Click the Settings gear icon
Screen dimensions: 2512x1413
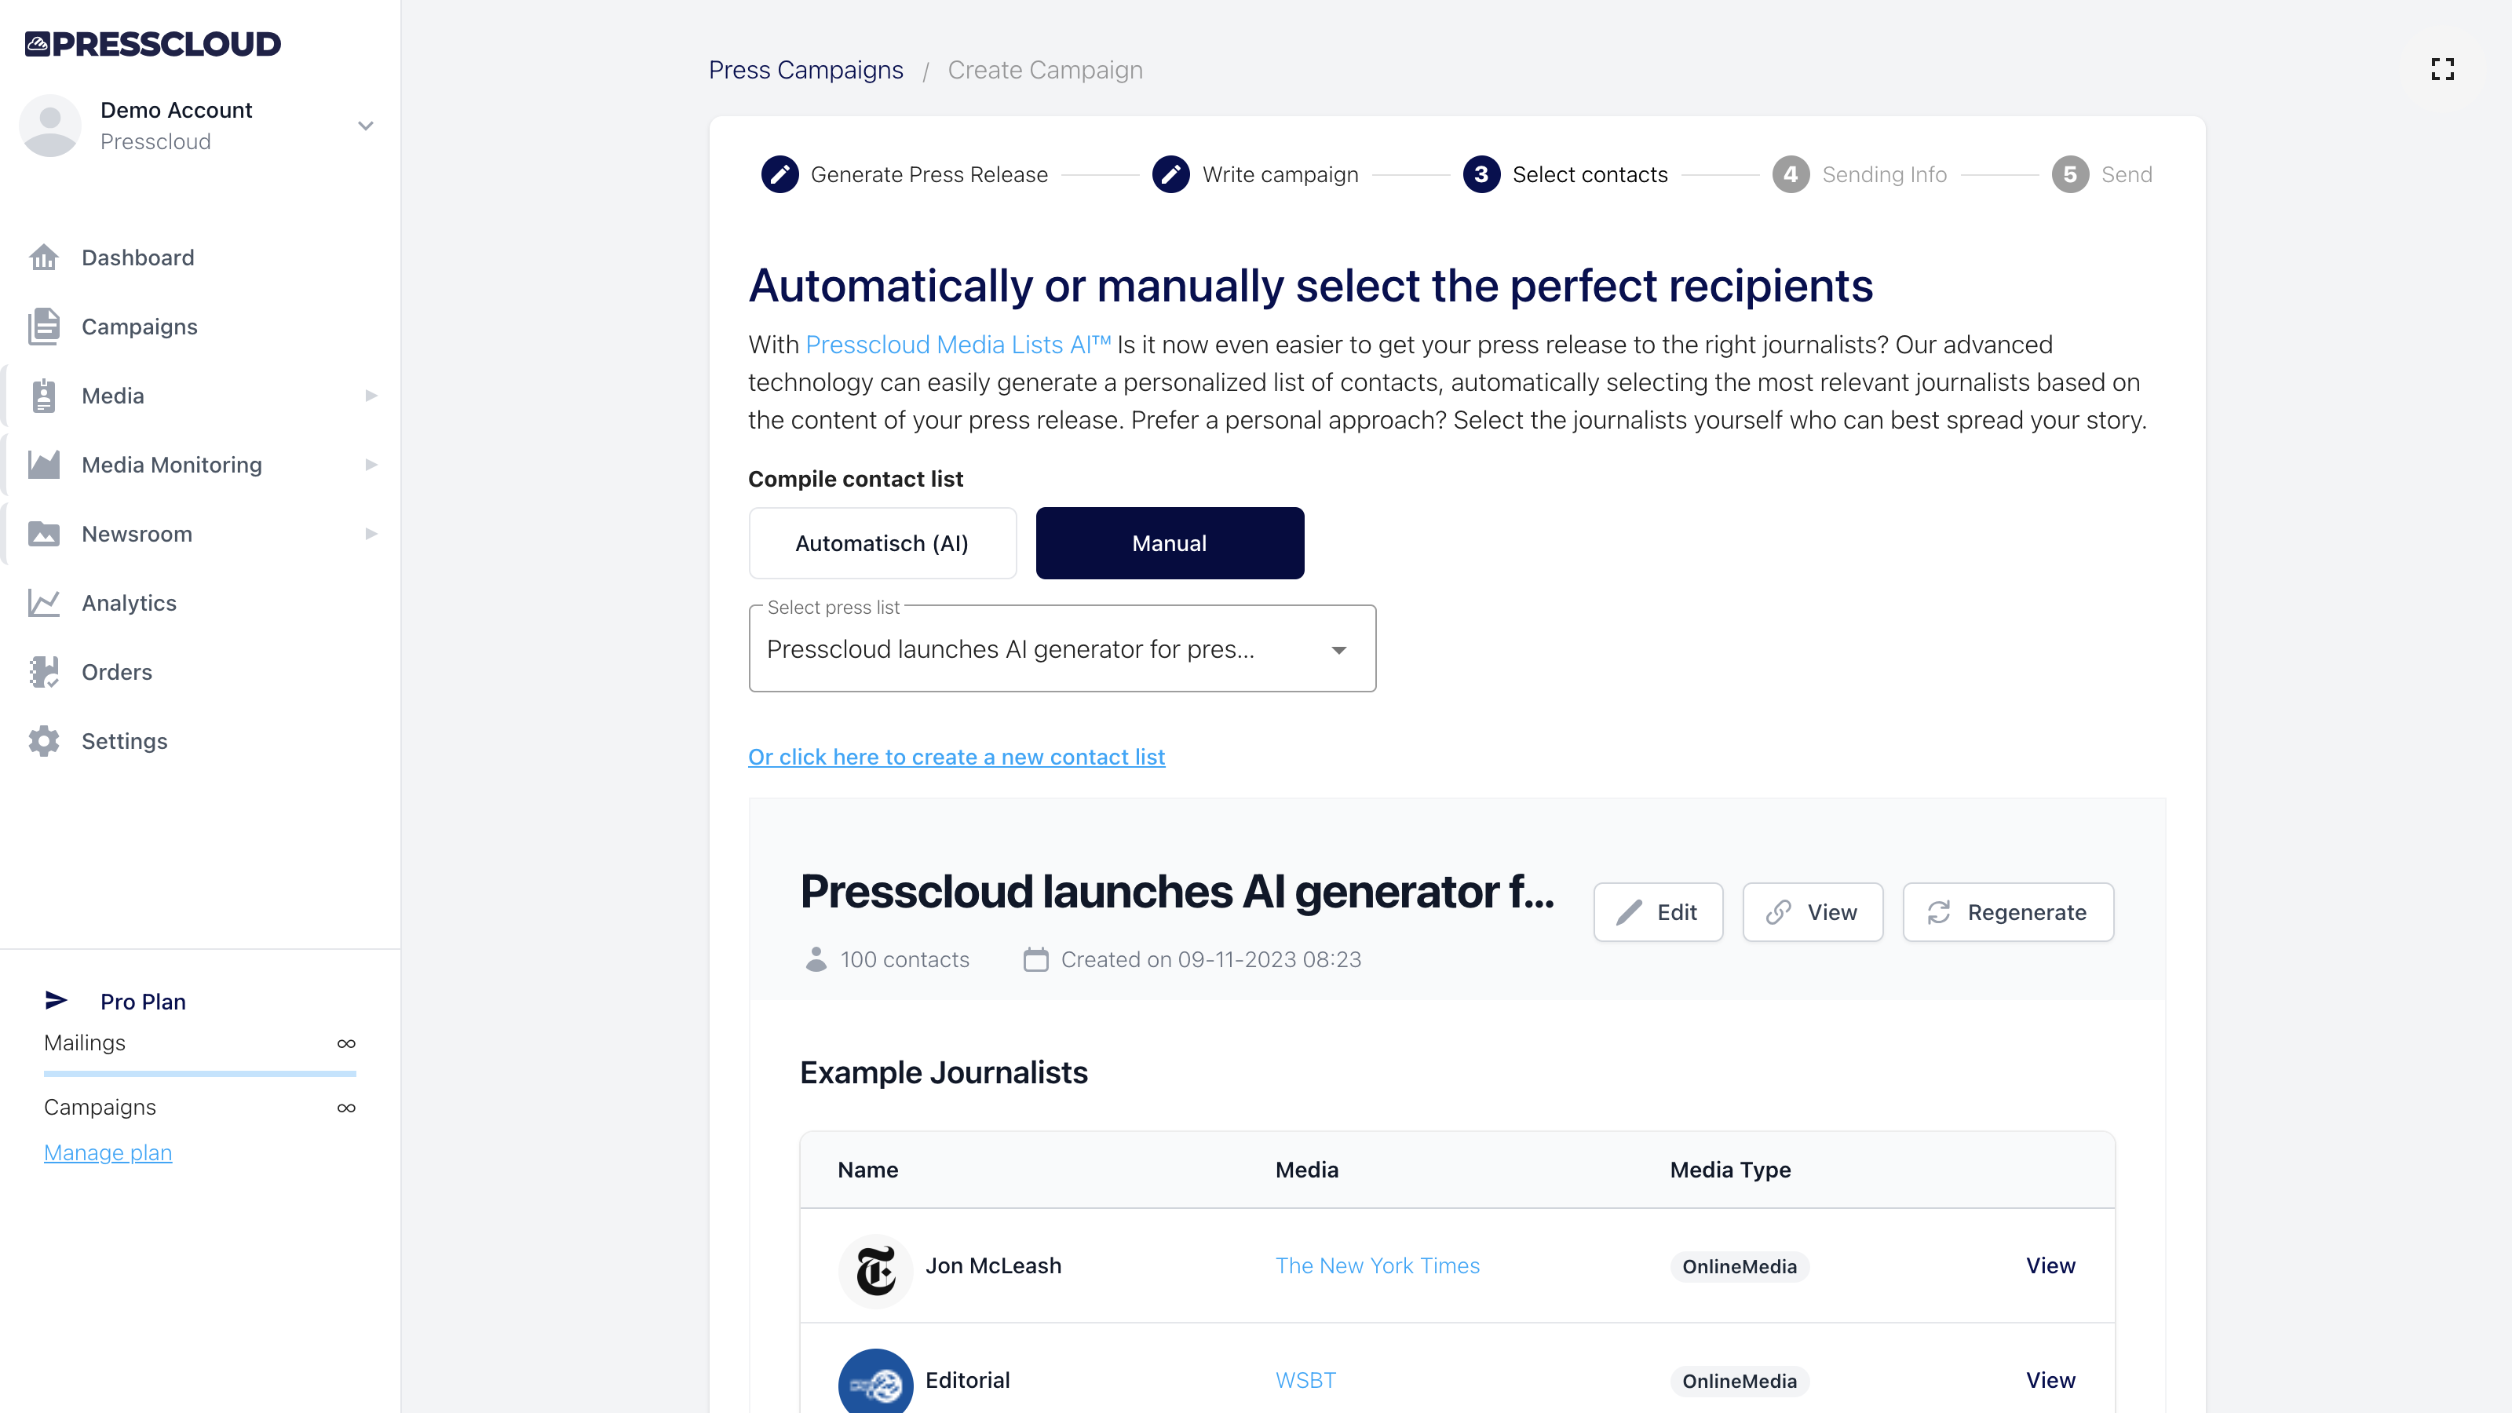[44, 741]
